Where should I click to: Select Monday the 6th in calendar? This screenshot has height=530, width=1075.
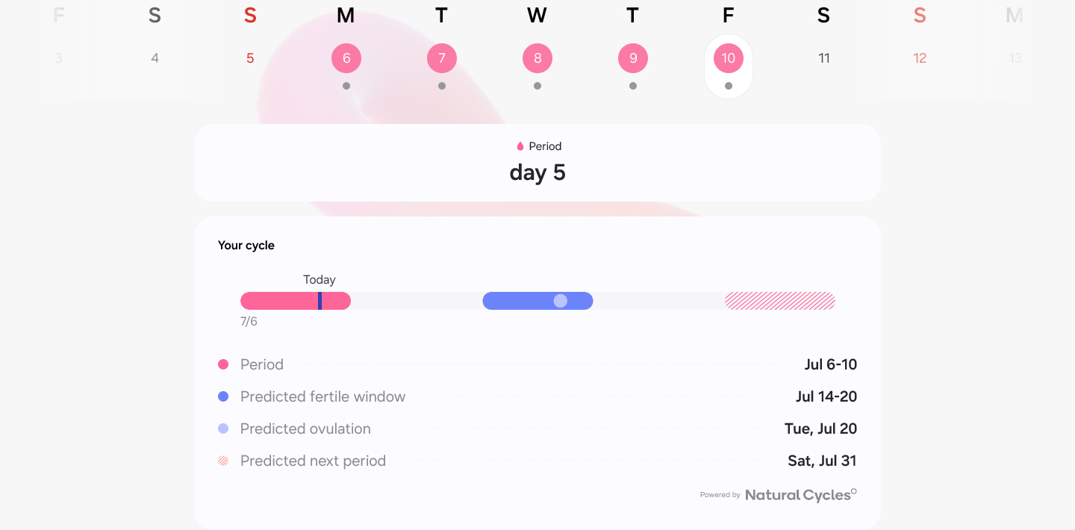[x=346, y=58]
